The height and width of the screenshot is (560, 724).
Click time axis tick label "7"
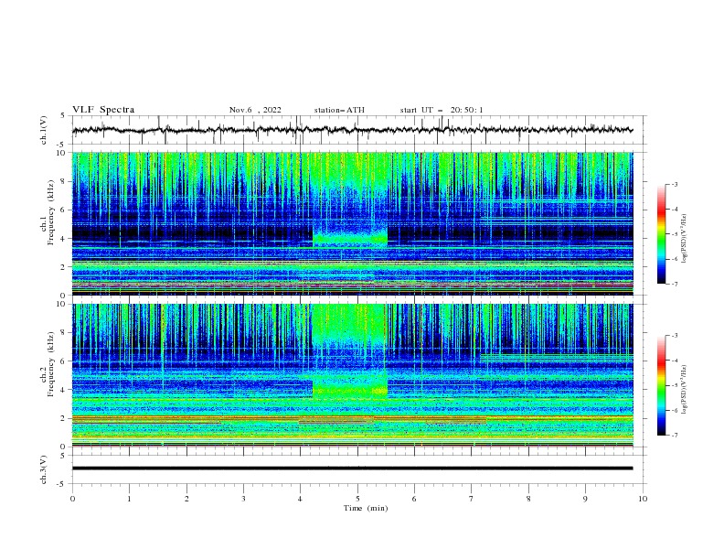(x=472, y=499)
